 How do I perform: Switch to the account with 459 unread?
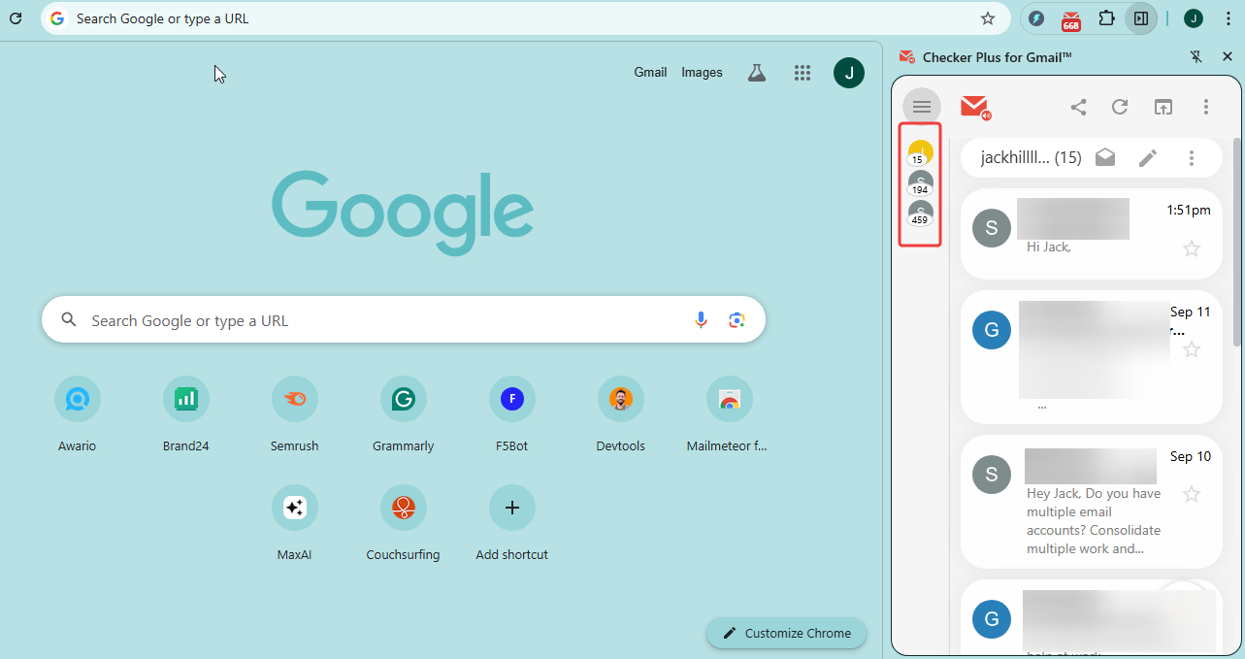(x=920, y=213)
